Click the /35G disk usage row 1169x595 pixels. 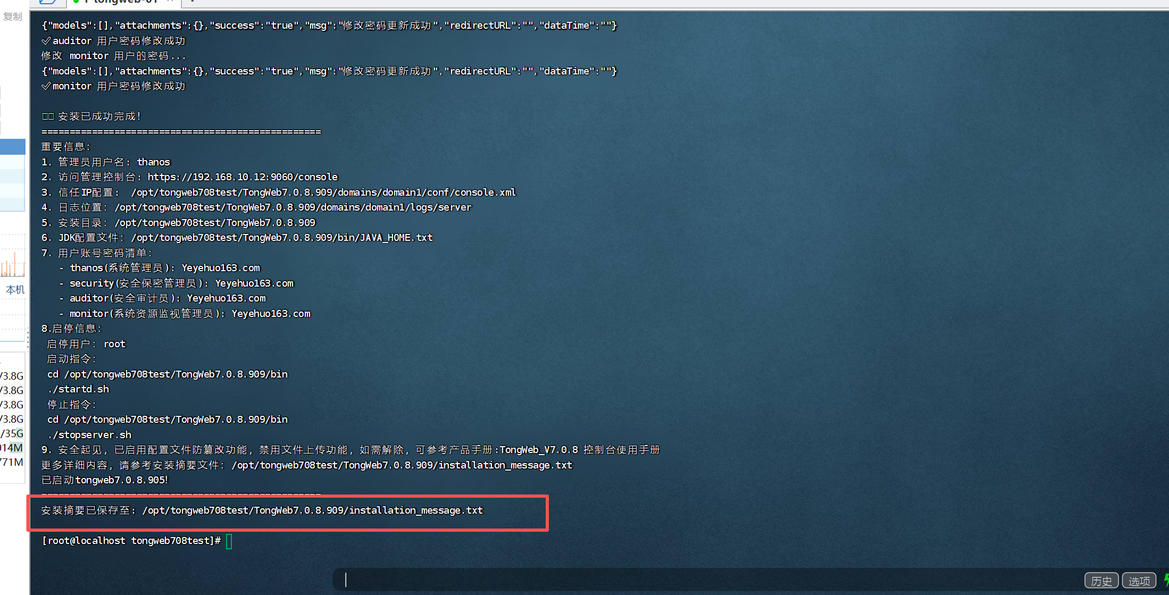pos(12,433)
